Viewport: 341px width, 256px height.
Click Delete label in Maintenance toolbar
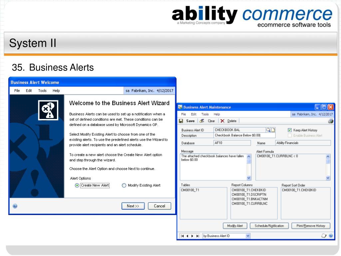click(232, 121)
